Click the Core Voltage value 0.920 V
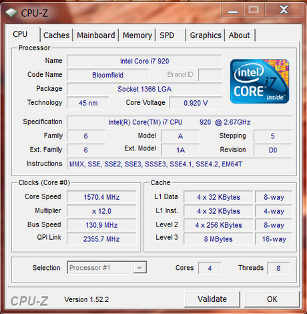Screen dimensions: 307x314 [196, 103]
